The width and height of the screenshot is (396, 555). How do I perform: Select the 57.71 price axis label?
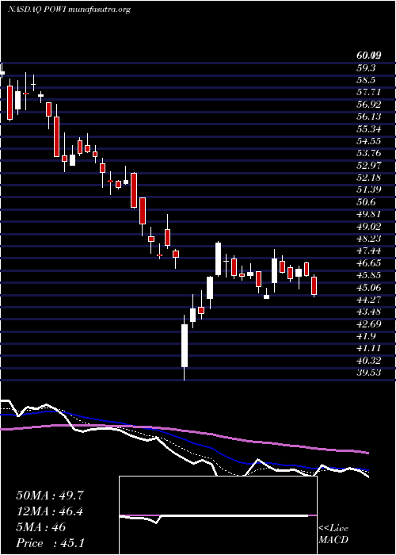368,92
